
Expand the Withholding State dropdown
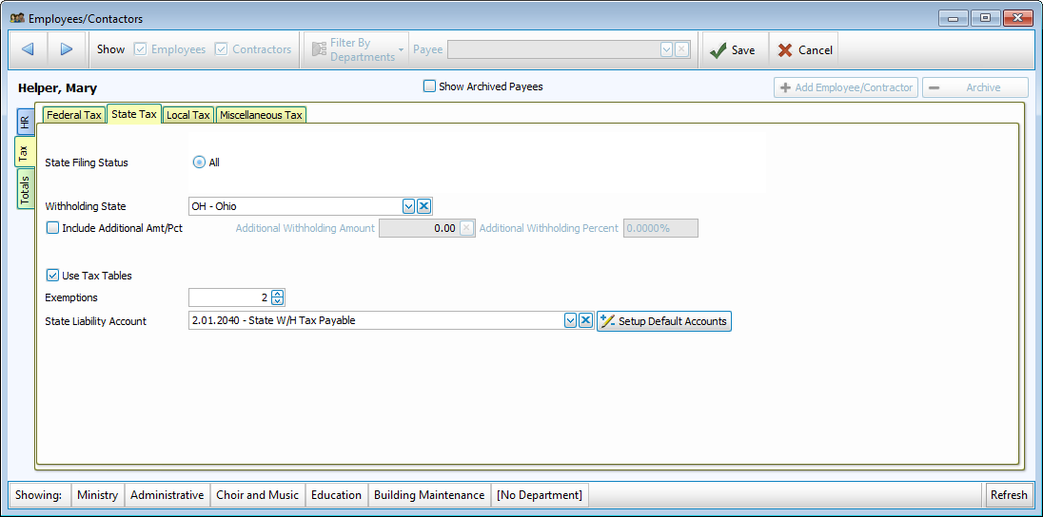tap(408, 206)
